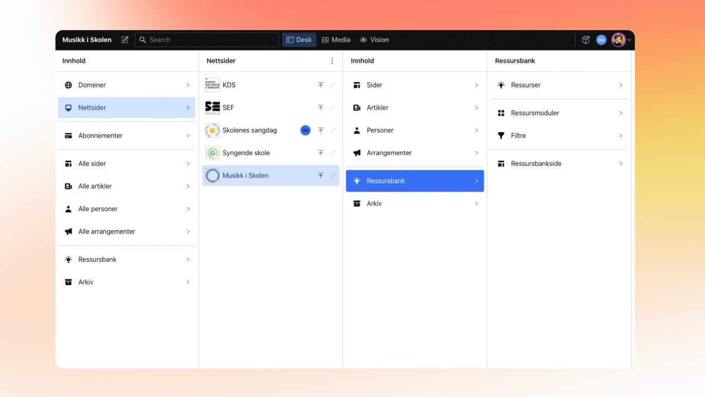Open Sider in the third pane

click(415, 85)
